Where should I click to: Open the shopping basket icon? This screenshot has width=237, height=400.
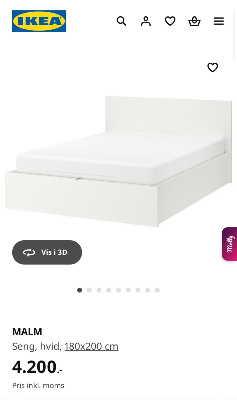point(194,21)
